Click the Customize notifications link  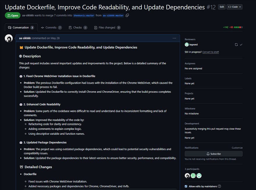tap(237, 148)
